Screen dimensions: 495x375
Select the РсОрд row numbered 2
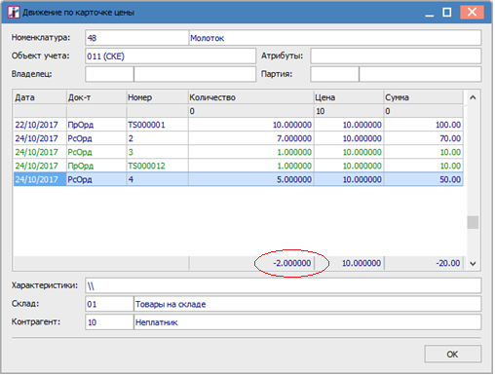tap(239, 138)
